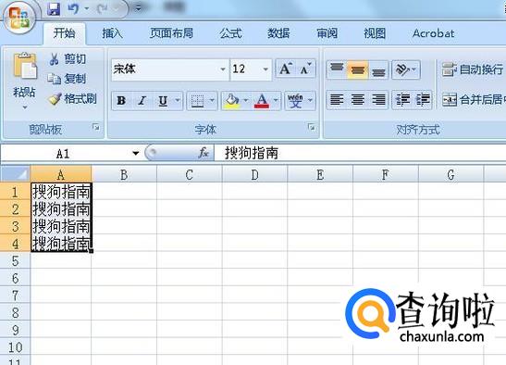This screenshot has width=506, height=365.
Task: Click the text Orientation icon
Action: 402,69
